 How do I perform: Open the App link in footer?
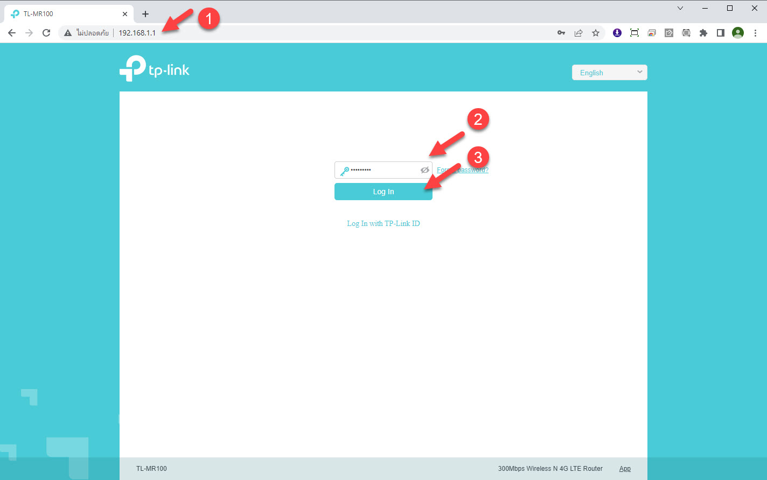625,469
